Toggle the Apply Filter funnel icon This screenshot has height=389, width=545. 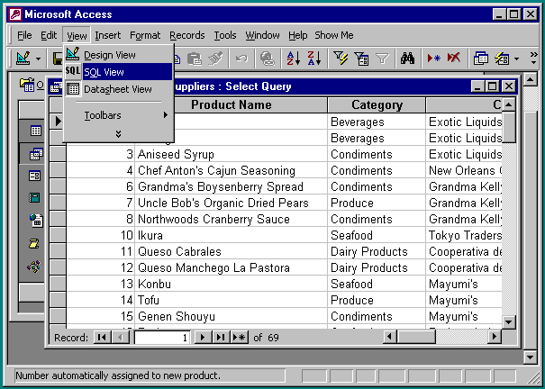pos(382,59)
